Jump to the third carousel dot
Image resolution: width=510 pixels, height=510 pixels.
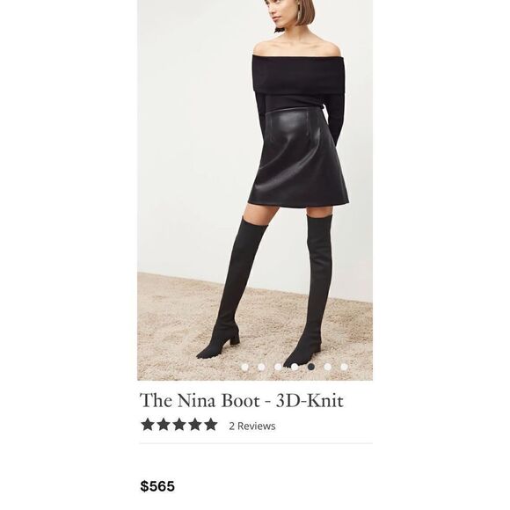point(278,367)
